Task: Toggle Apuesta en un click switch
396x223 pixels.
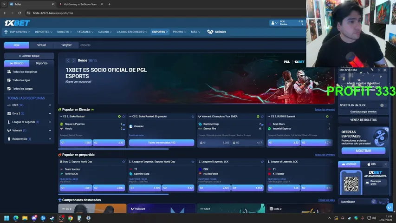Action: click(383, 105)
